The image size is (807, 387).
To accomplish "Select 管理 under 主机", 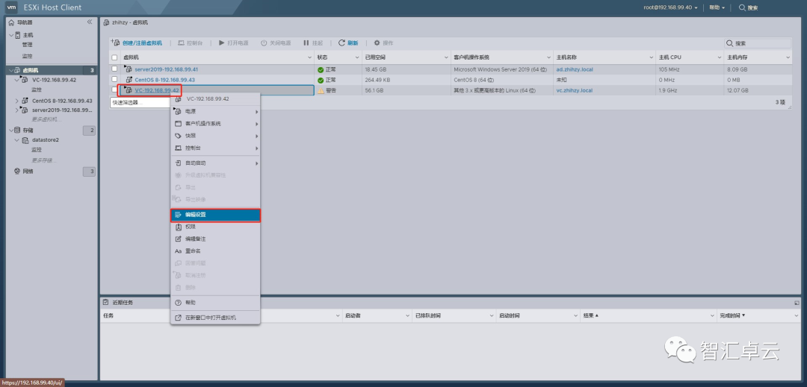I will 27,45.
